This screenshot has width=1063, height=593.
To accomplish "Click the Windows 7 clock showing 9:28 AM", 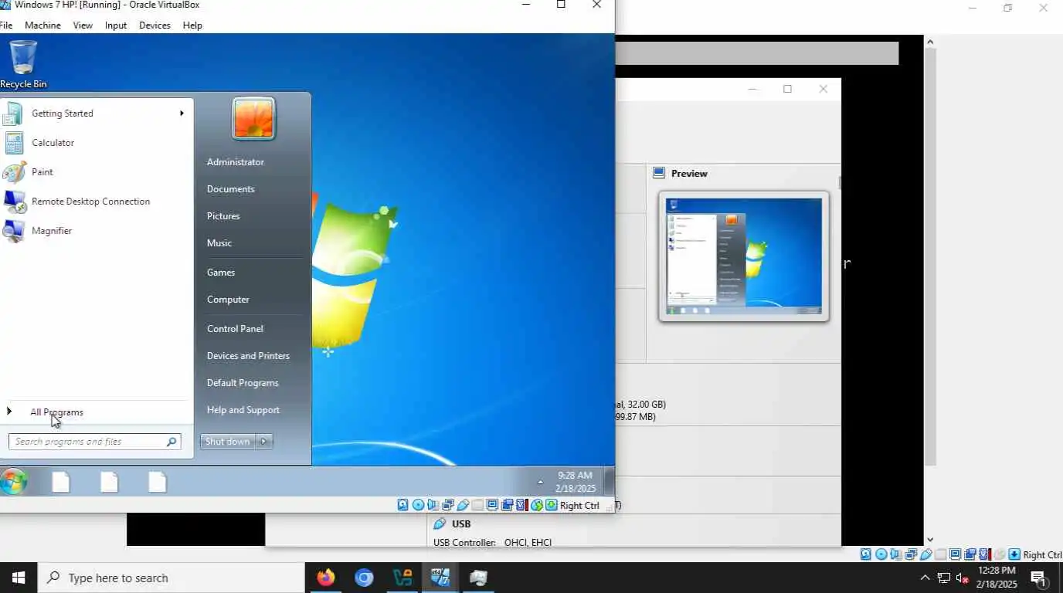I will click(x=576, y=482).
